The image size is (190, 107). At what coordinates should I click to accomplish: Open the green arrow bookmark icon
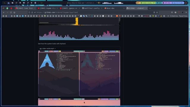(45, 16)
